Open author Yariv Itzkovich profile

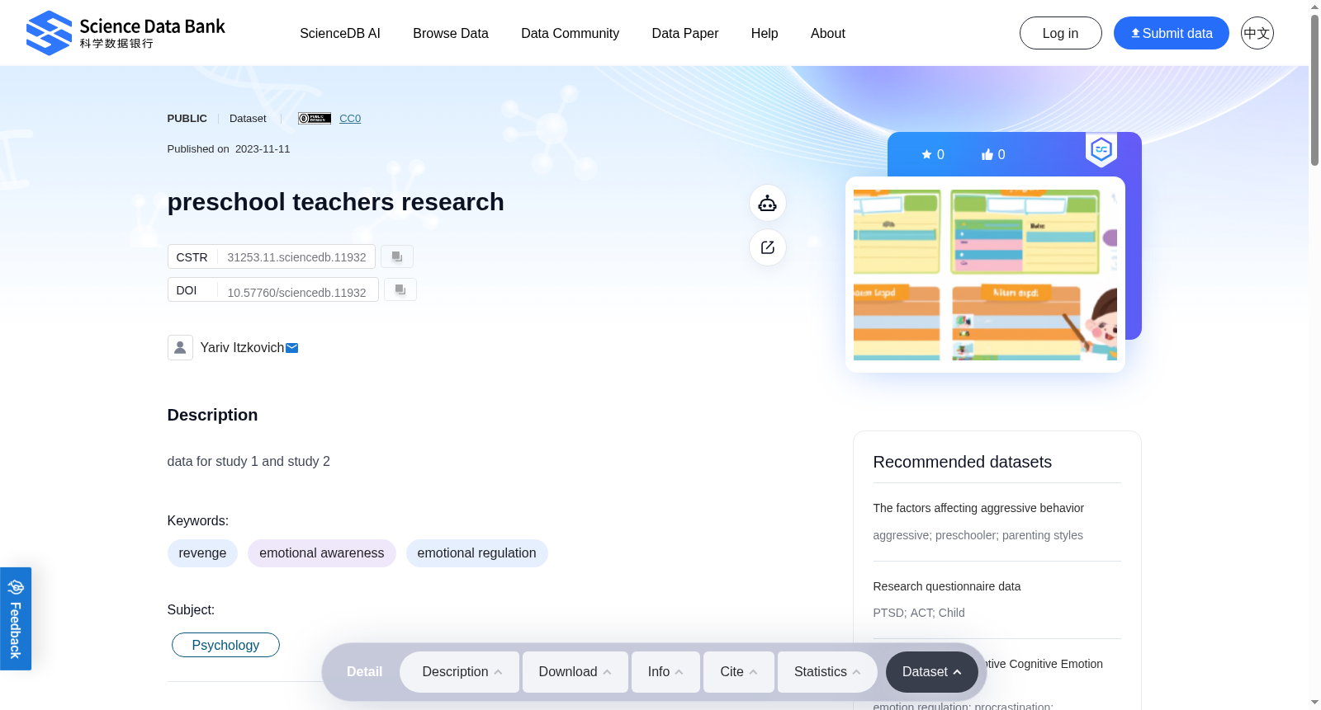point(242,348)
